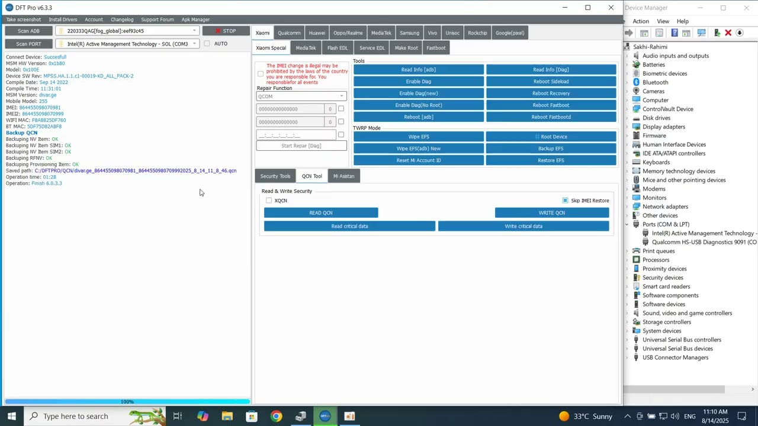The width and height of the screenshot is (758, 426).
Task: Expand Network adapters node
Action: pyautogui.click(x=628, y=206)
